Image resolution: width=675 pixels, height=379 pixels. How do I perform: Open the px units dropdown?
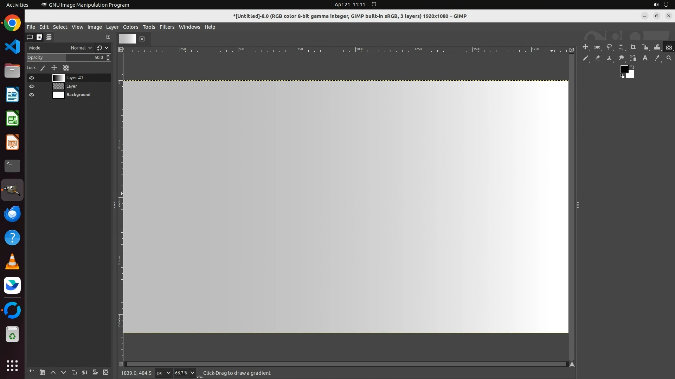[164, 373]
